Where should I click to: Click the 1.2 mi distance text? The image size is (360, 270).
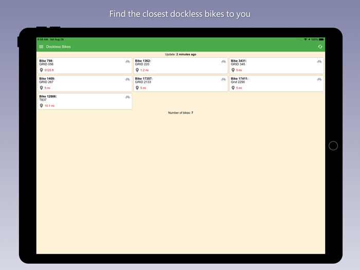pyautogui.click(x=145, y=70)
